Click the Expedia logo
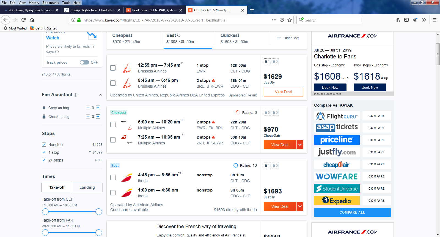Screen dimensions: 440x237 (337, 201)
